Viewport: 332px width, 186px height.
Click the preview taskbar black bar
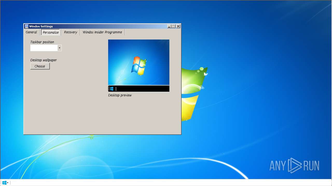coord(139,89)
